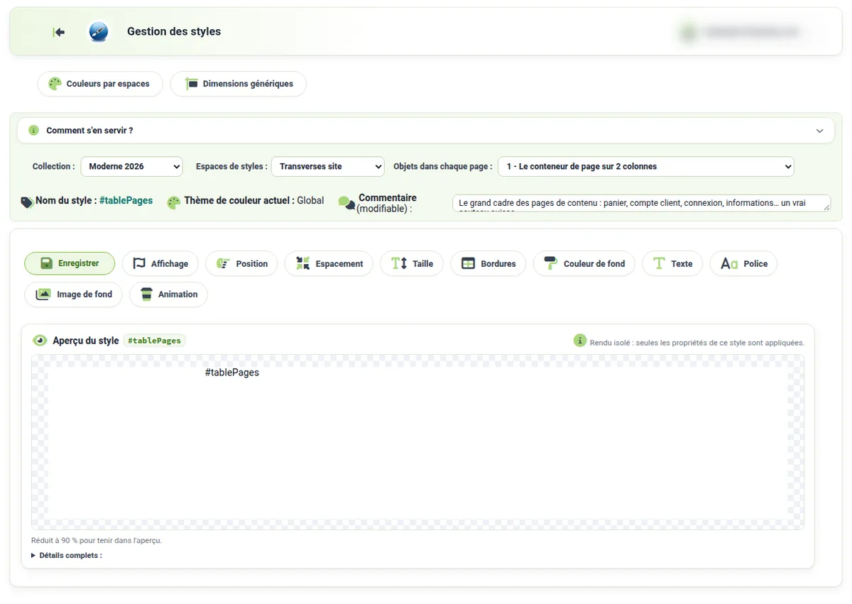
Task: Open the Objets dans chaque page dropdown
Action: [646, 167]
